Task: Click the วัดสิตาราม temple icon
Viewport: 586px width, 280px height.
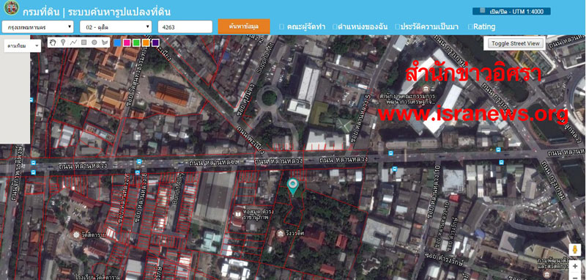Action: click(x=77, y=235)
